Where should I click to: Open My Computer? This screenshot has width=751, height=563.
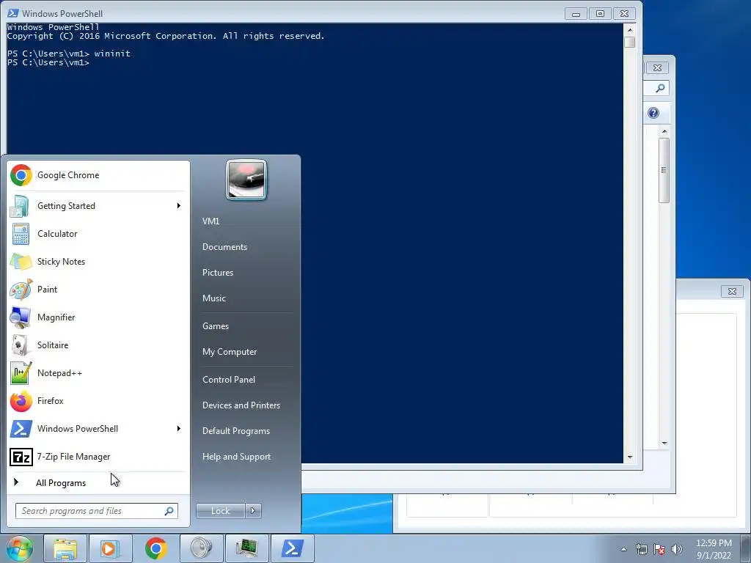click(x=230, y=352)
